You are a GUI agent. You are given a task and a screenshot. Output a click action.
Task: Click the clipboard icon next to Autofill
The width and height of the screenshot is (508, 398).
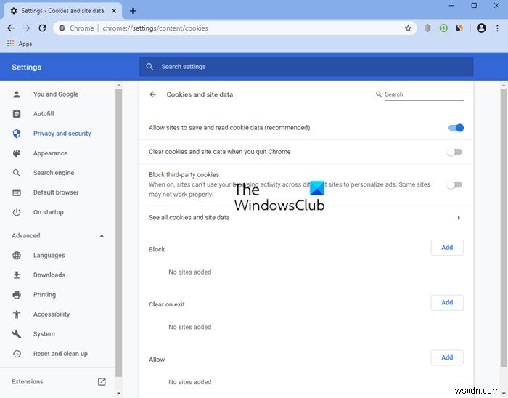(x=17, y=114)
